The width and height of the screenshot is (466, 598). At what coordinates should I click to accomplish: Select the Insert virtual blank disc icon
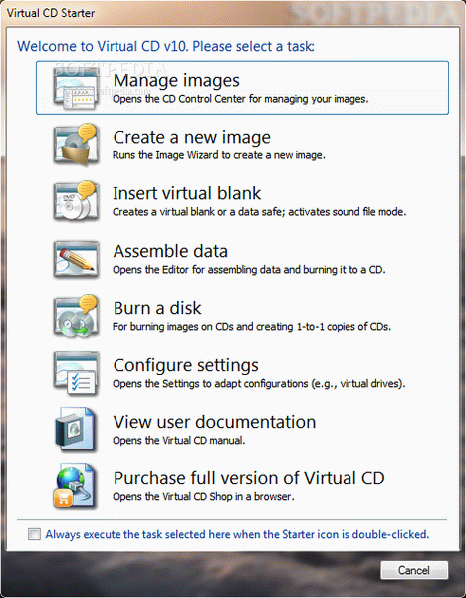point(77,201)
